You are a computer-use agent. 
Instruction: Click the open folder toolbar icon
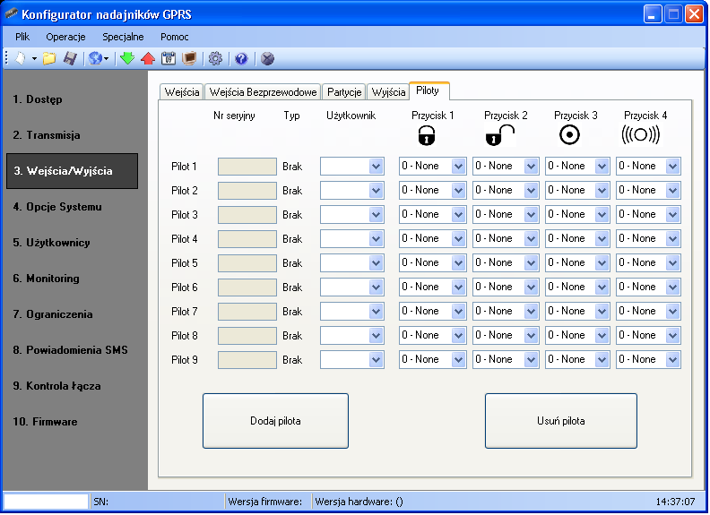pos(49,58)
